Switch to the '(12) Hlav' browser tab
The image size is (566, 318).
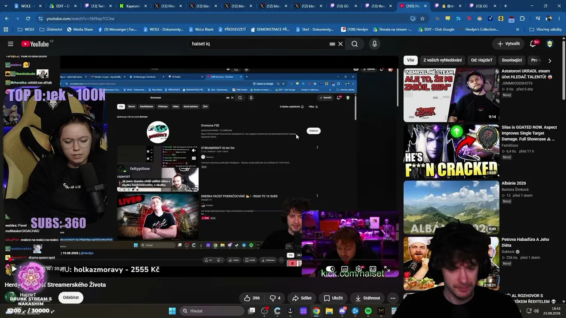pyautogui.click(x=167, y=6)
